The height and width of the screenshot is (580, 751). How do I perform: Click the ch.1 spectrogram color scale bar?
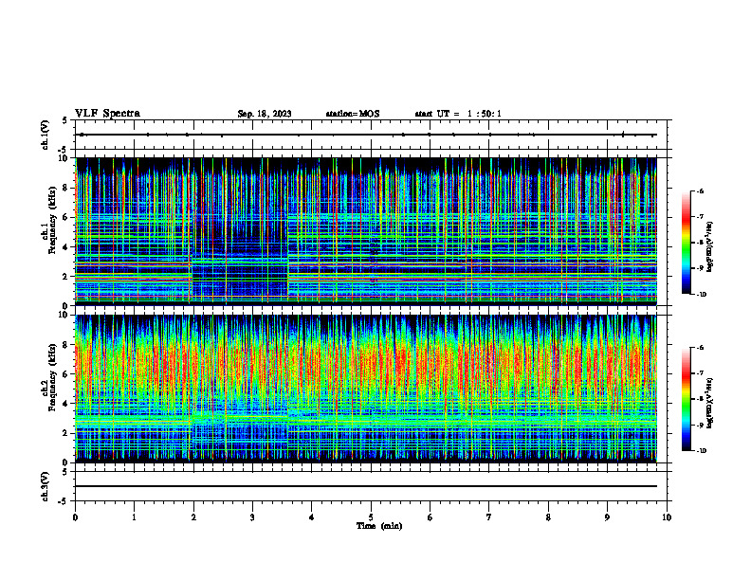686,243
